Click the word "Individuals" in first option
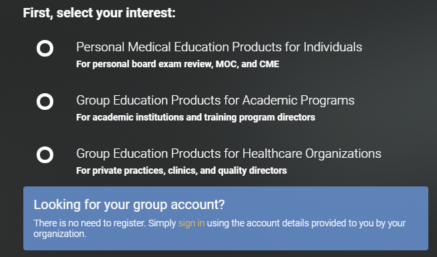Image resolution: width=437 pixels, height=257 pixels. click(333, 47)
